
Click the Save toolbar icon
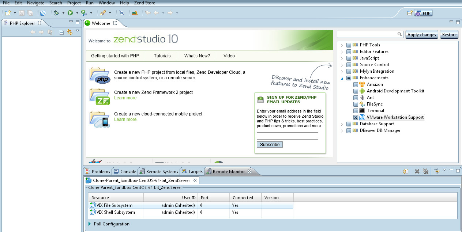pyautogui.click(x=22, y=13)
